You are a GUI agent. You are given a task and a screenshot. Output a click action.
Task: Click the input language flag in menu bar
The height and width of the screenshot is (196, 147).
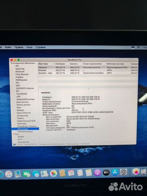133,48
